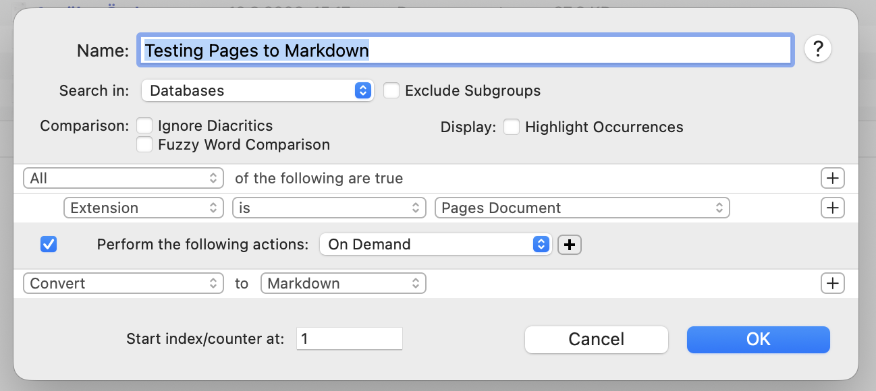Screen dimensions: 876x391
Task: Add a condition group via the All row plus
Action: (832, 179)
